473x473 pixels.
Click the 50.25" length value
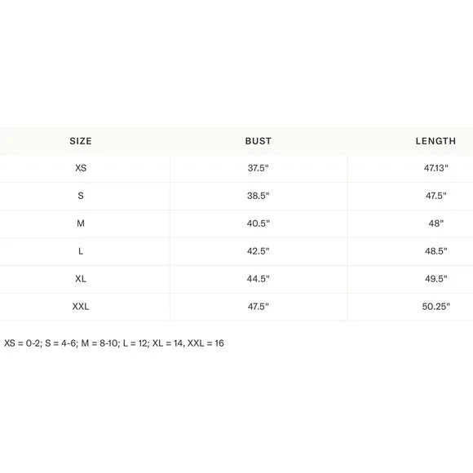click(436, 307)
